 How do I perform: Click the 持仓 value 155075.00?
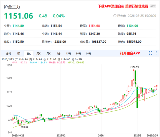134,42
